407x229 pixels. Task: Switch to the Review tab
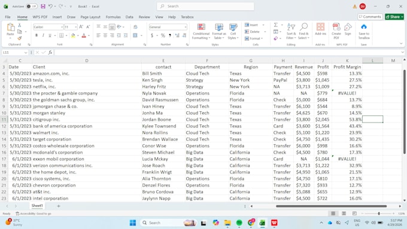pos(144,17)
